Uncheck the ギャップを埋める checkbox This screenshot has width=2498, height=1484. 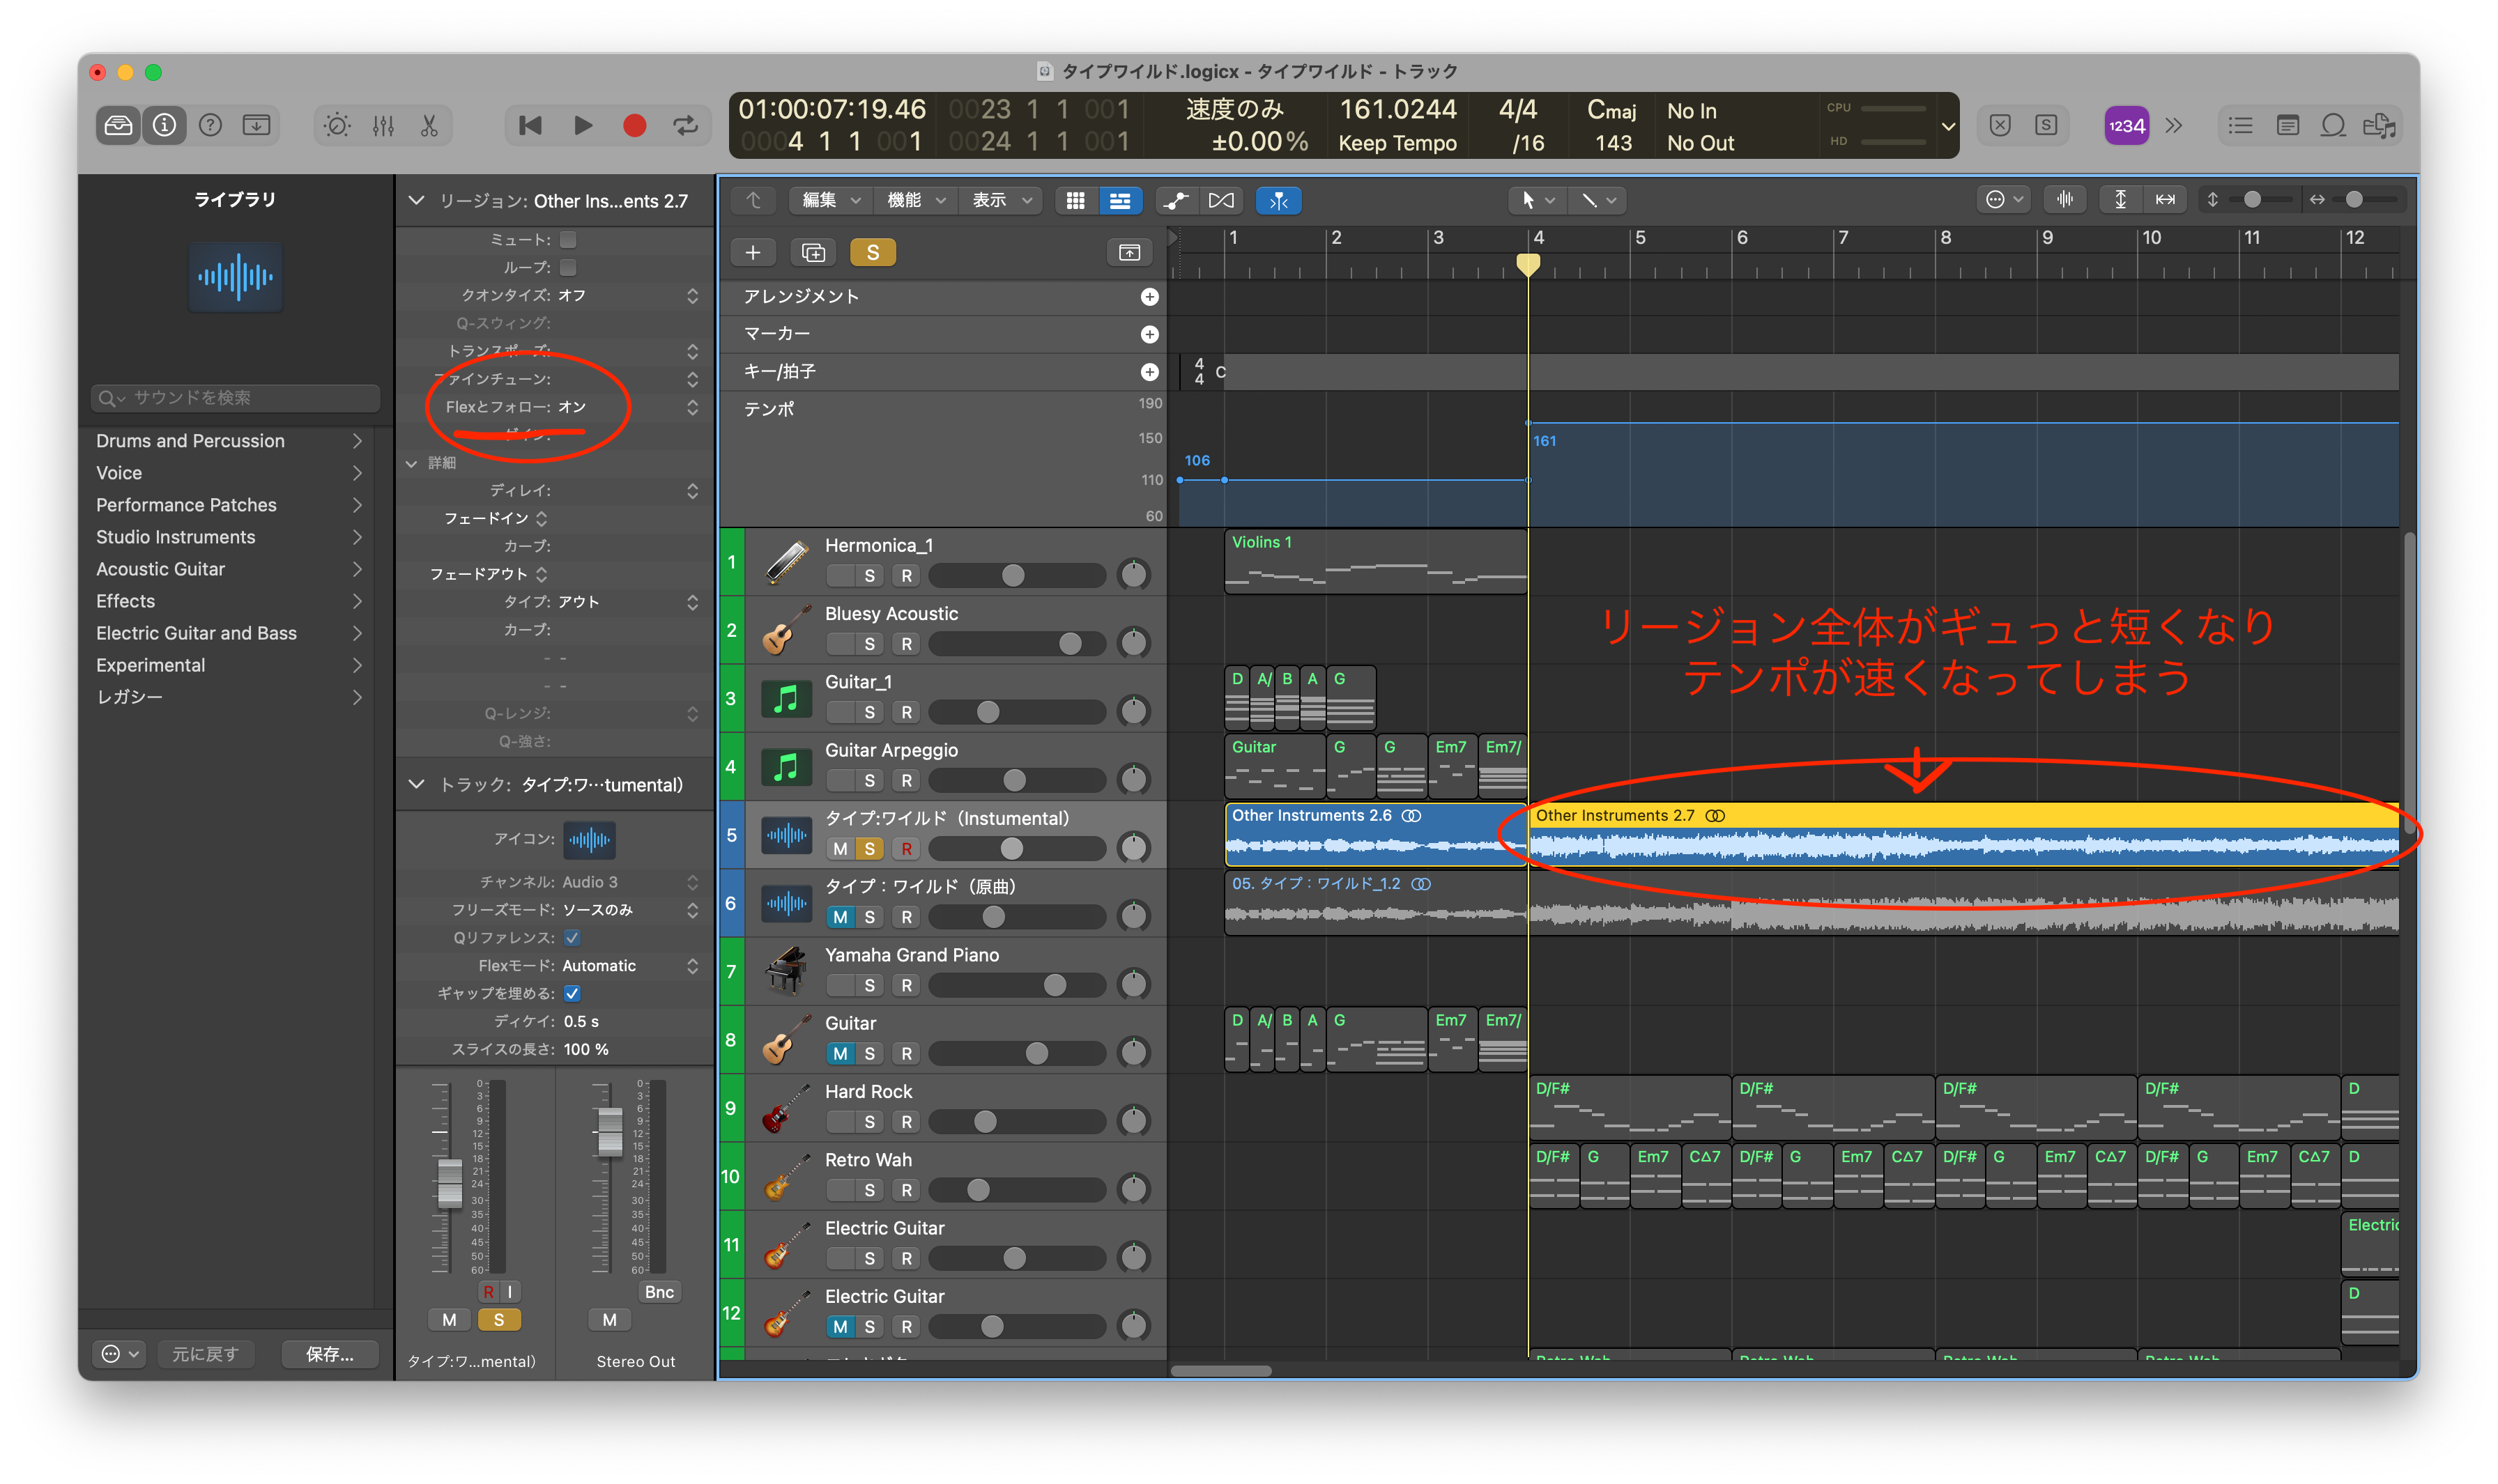tap(572, 993)
